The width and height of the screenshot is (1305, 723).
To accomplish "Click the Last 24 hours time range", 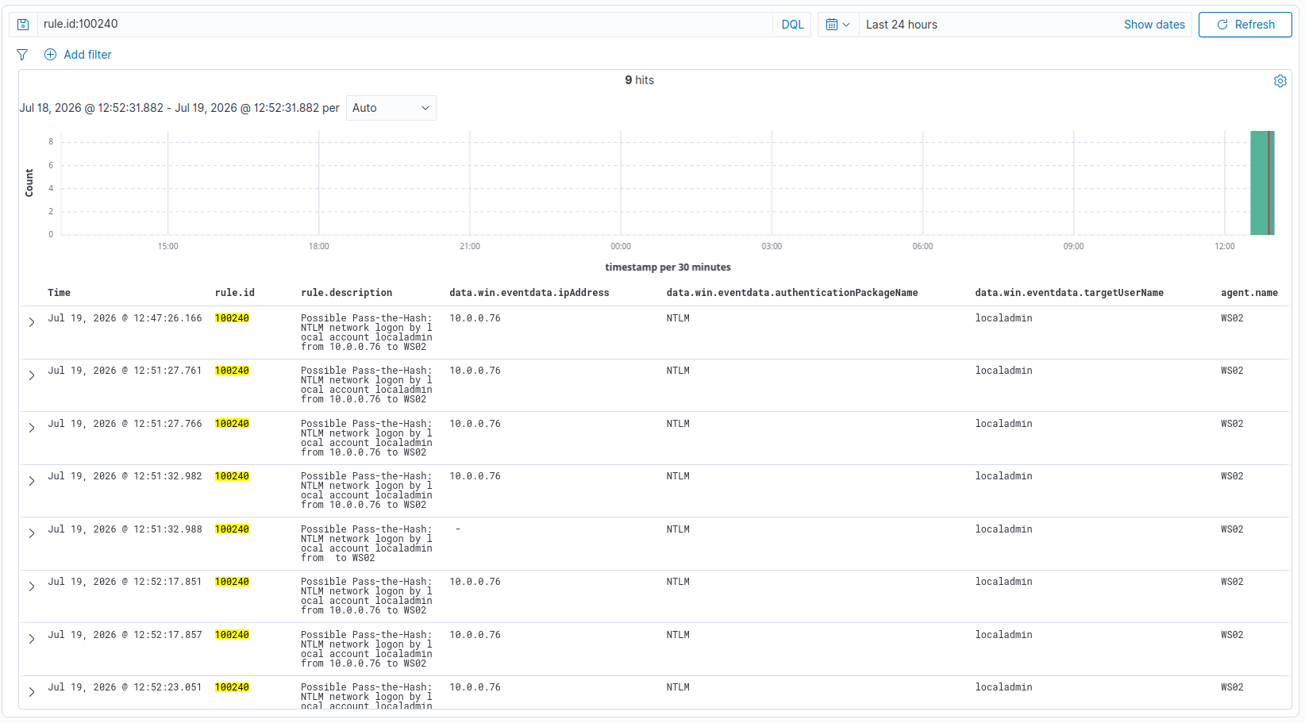I will coord(902,25).
